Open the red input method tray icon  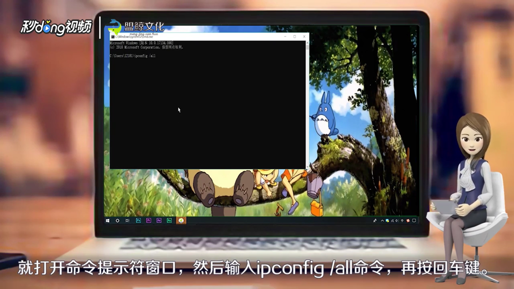408,221
